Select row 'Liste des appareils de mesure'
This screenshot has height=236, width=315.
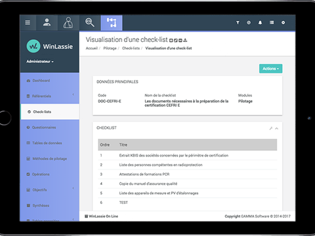[188, 193]
